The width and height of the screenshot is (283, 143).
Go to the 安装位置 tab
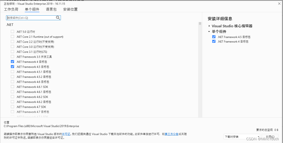point(70,9)
